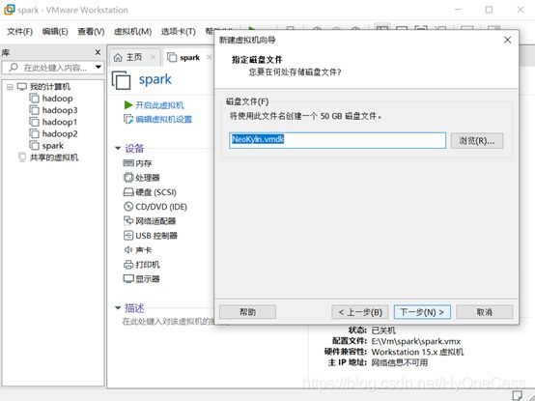This screenshot has width=535, height=401.
Task: Click the 声卡 sound card icon
Action: [128, 250]
